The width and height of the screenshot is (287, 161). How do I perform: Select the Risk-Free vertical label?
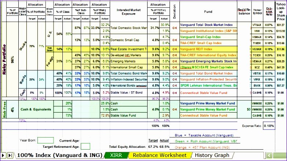[4, 109]
